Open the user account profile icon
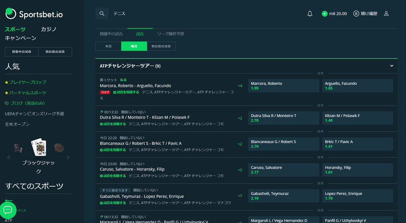The width and height of the screenshot is (406, 223). 386,14
